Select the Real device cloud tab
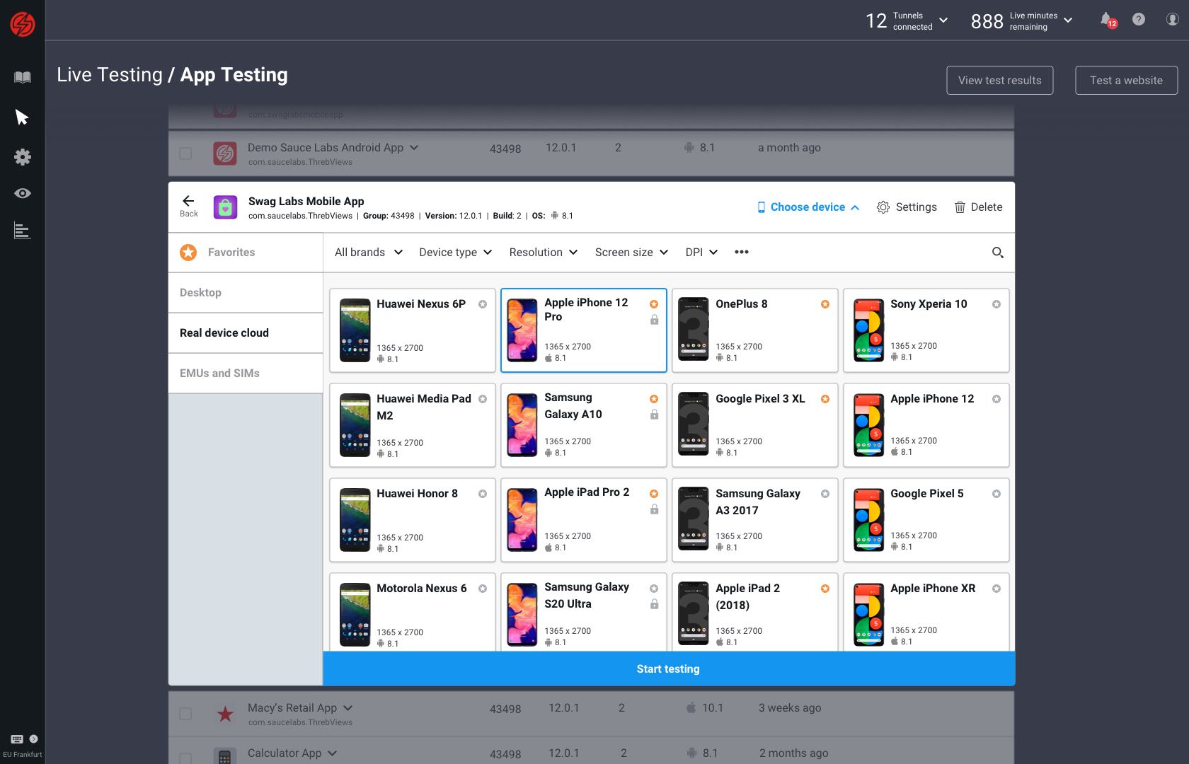The height and width of the screenshot is (764, 1189). tap(246, 333)
